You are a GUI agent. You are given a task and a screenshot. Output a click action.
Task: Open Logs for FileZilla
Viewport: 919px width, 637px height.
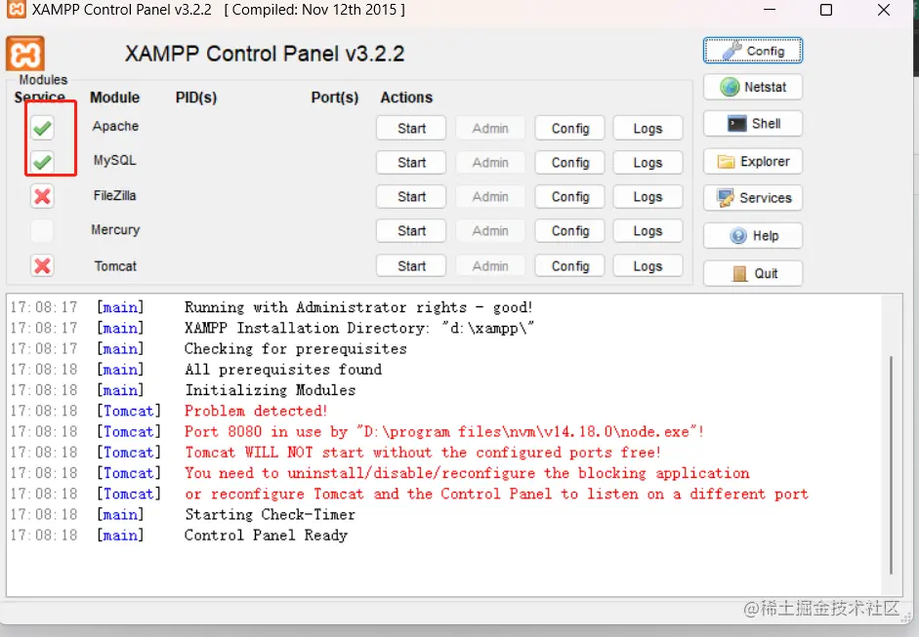[x=647, y=197]
